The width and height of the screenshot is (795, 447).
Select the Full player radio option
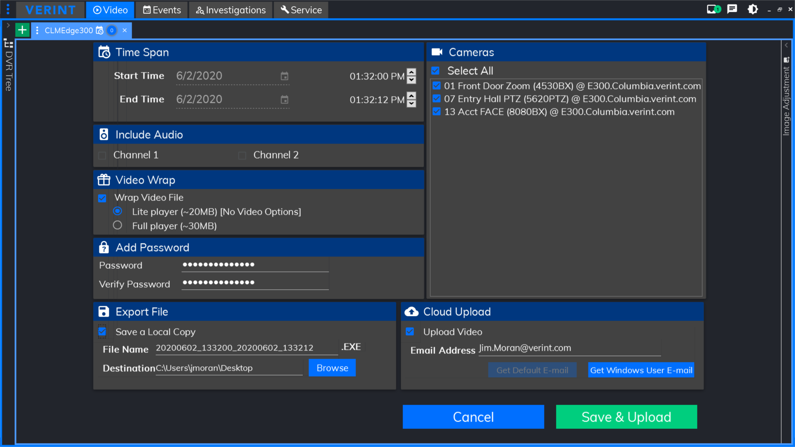tap(118, 225)
